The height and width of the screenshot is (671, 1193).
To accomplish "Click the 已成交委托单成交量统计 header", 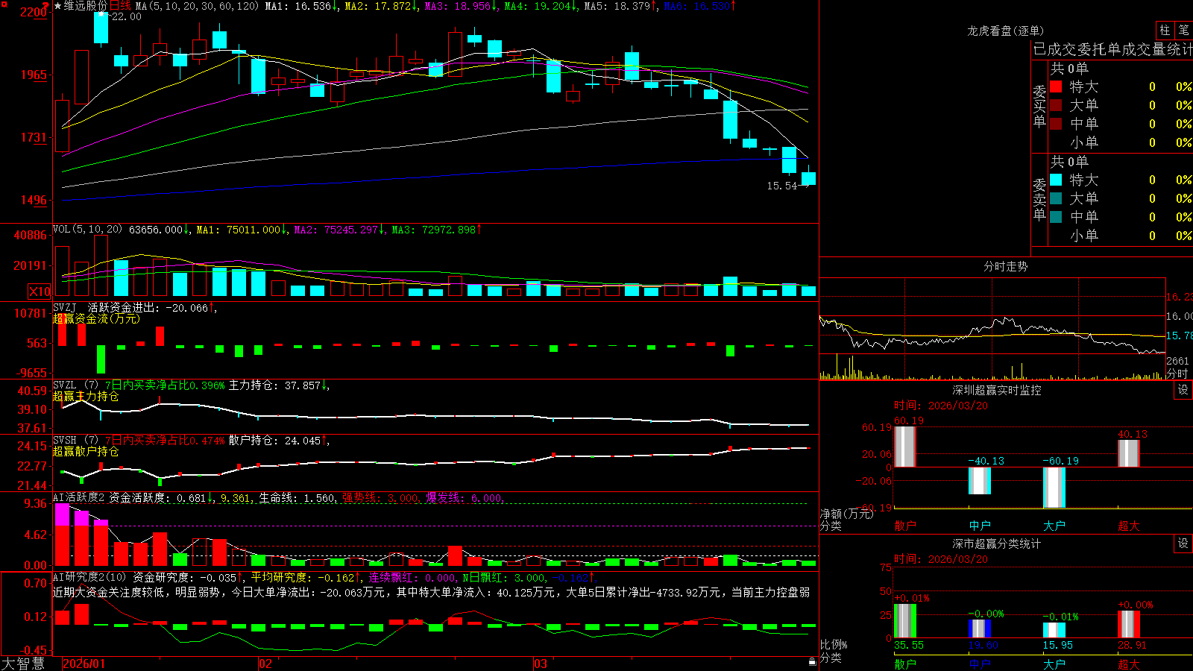I will [1112, 49].
